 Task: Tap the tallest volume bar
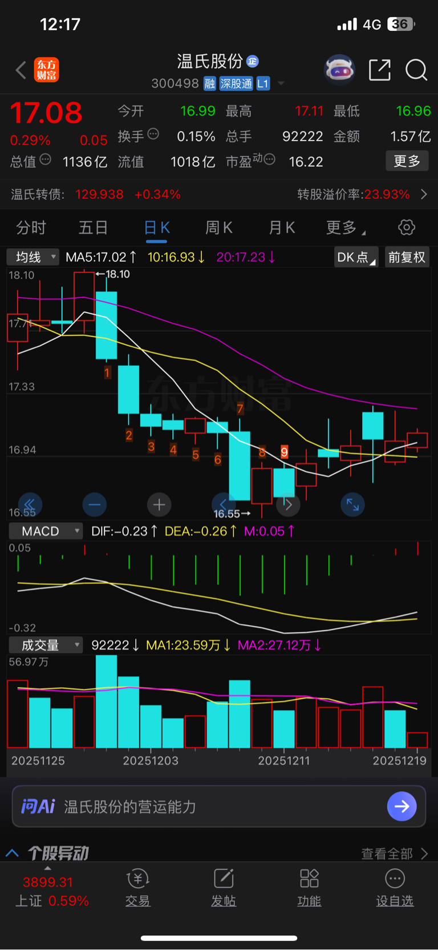(x=107, y=702)
